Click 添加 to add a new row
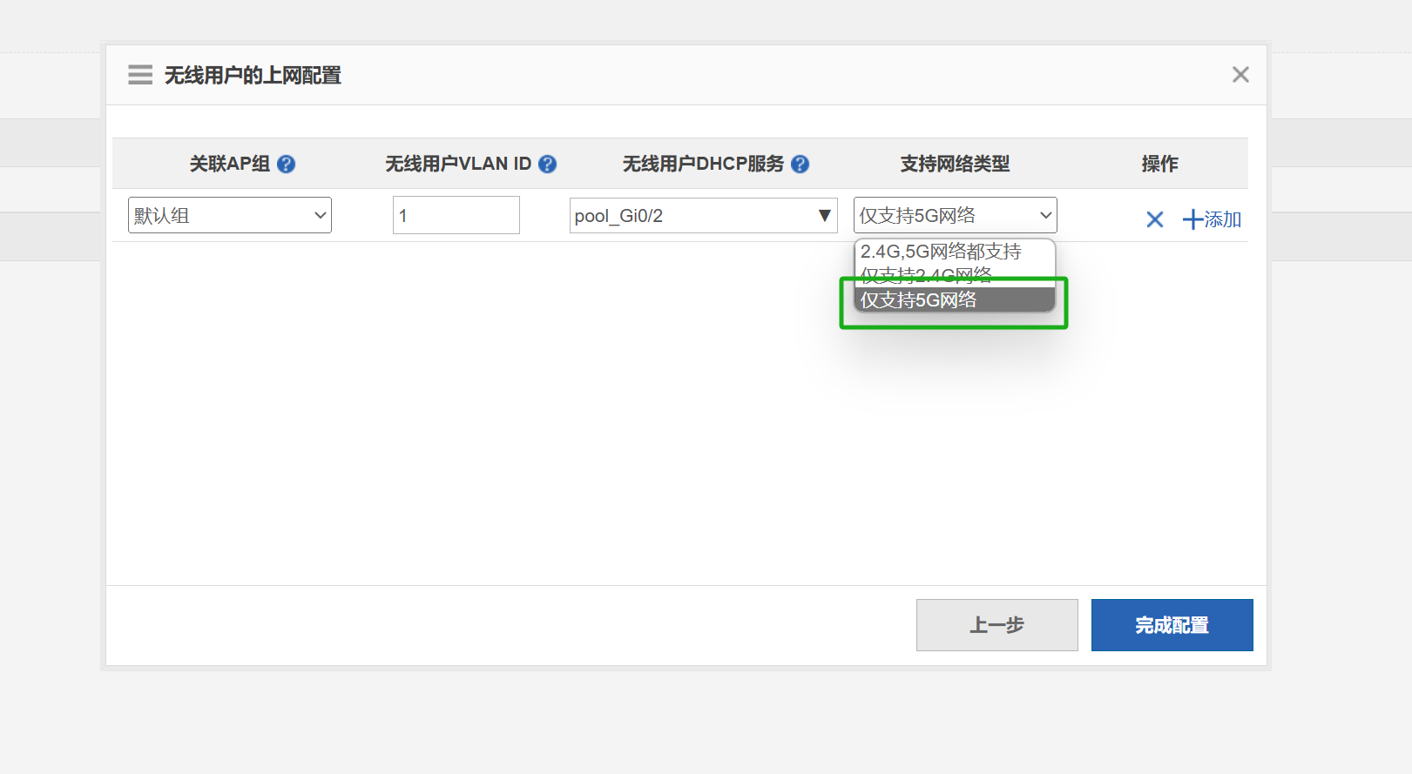1412x774 pixels. tap(1212, 219)
